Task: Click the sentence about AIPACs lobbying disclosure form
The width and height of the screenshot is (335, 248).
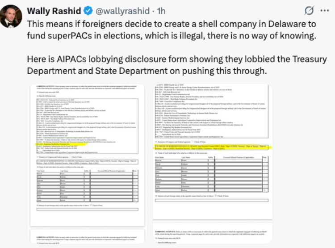Action: (177, 65)
